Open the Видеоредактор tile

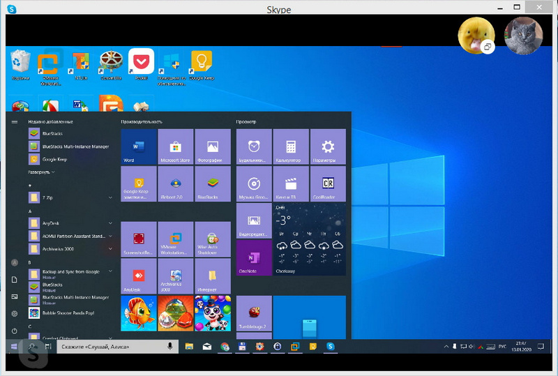coord(254,220)
